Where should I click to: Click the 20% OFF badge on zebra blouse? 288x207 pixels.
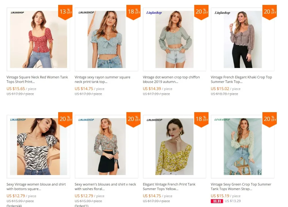[65, 119]
